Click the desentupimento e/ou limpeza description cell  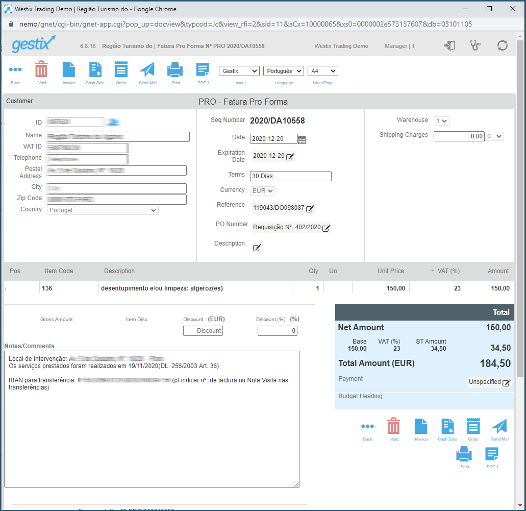(162, 288)
